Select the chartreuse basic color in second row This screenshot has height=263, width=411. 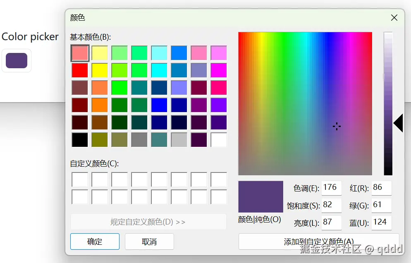click(119, 70)
